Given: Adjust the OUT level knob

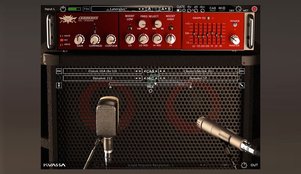Looking at the screenshot, I should pos(244,165).
